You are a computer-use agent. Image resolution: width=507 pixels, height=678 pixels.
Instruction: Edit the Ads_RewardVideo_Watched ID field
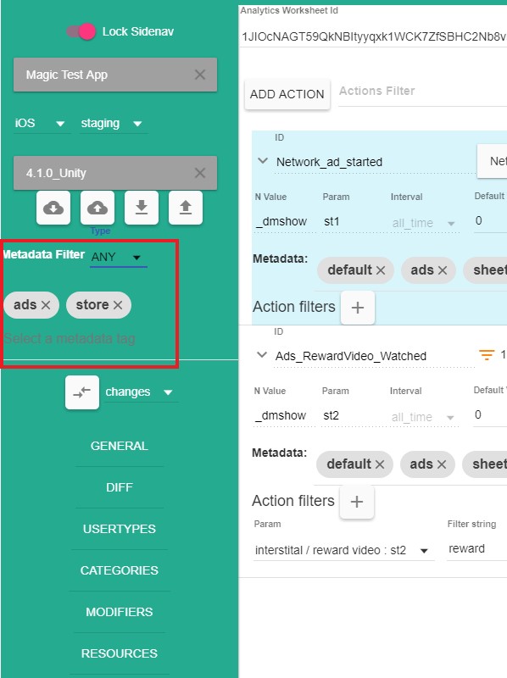[x=374, y=356]
